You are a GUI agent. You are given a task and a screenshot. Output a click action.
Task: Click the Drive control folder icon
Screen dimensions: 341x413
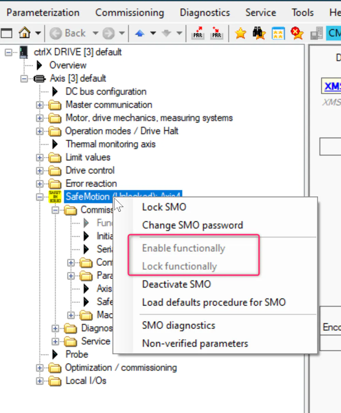pyautogui.click(x=55, y=171)
